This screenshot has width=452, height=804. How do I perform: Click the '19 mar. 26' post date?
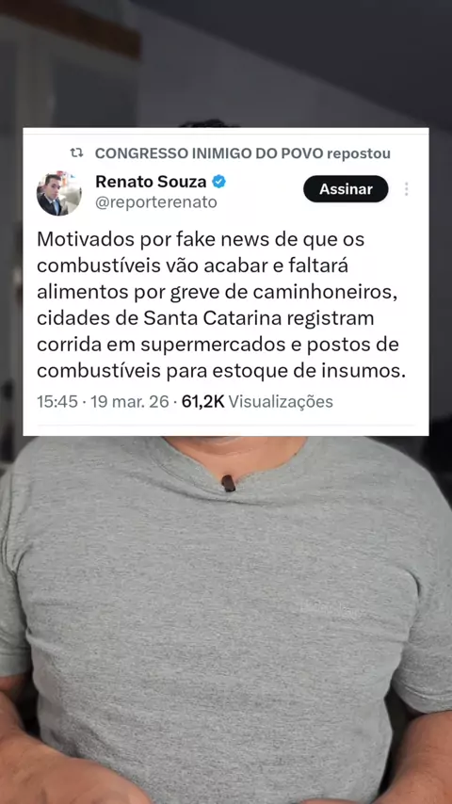click(130, 401)
